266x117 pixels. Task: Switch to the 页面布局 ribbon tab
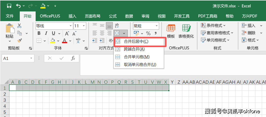coord(92,16)
